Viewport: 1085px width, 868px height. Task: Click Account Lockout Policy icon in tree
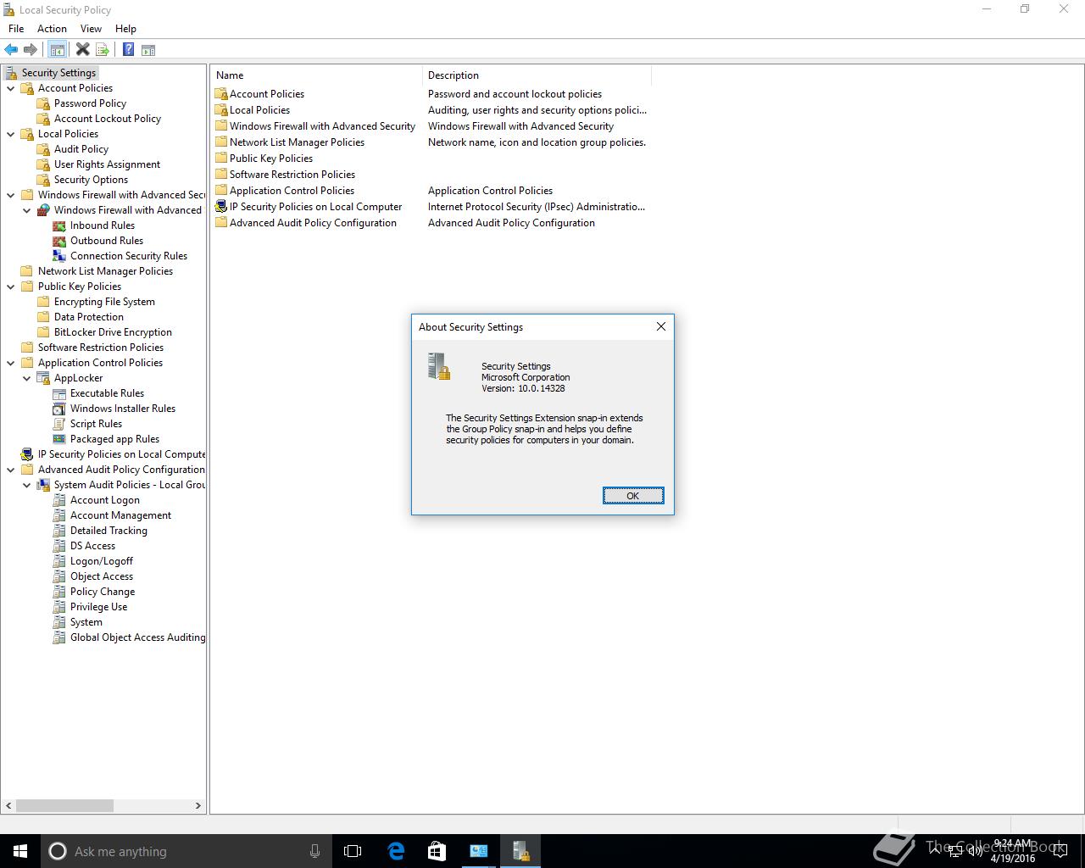[43, 119]
